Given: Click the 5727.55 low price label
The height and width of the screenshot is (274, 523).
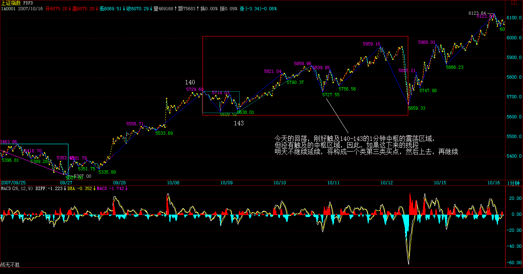Looking at the screenshot, I should coord(331,95).
